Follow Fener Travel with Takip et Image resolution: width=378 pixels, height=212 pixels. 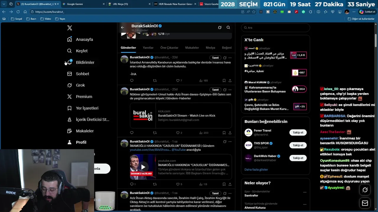(298, 132)
